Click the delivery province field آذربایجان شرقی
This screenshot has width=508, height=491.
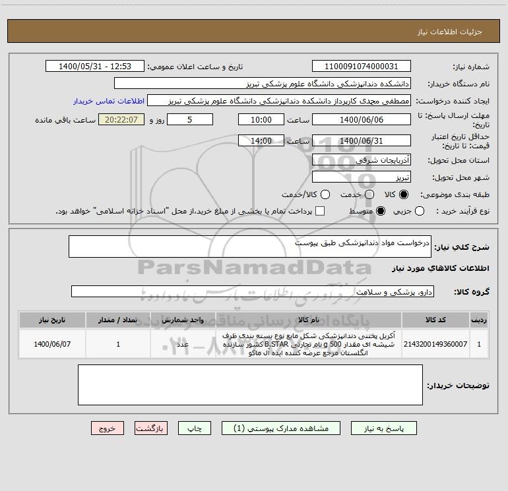[x=362, y=160]
